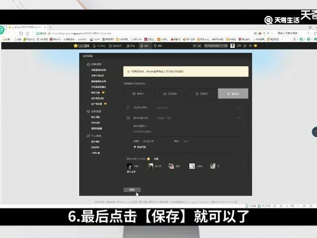
Task: Click the second friend avatar thumbnail
Action: 151,166
